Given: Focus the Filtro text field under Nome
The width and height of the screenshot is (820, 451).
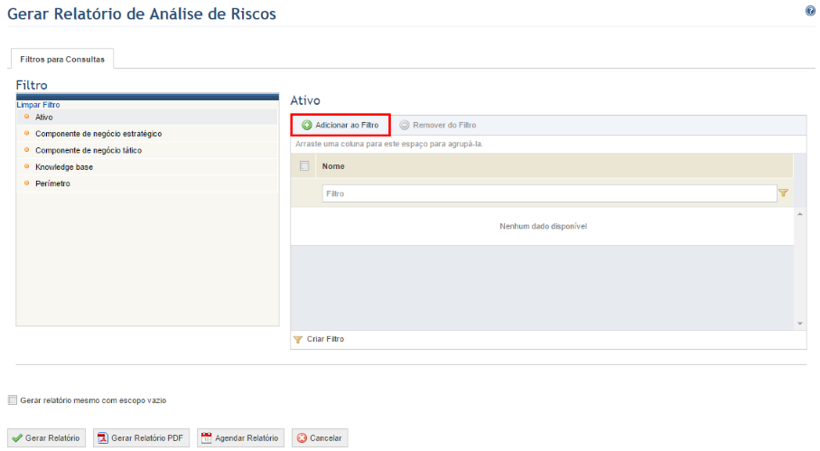Looking at the screenshot, I should (549, 193).
